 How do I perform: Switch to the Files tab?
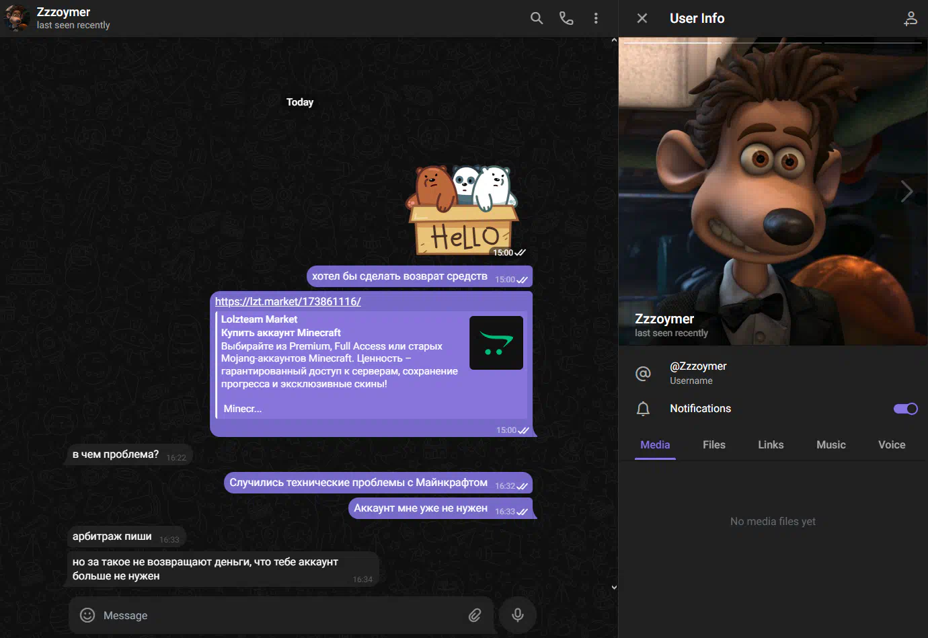point(714,445)
